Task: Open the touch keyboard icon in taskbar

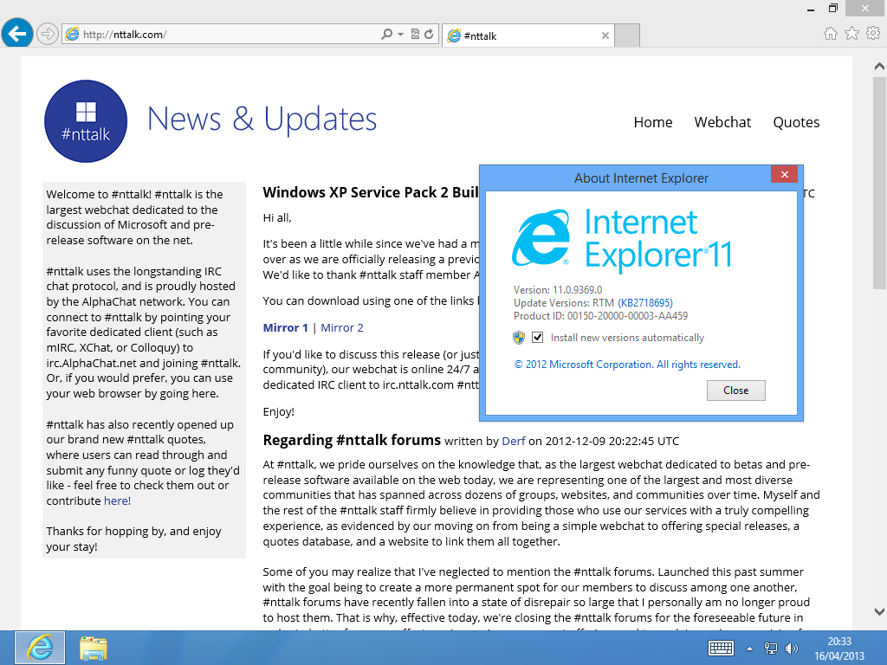Action: [x=721, y=648]
